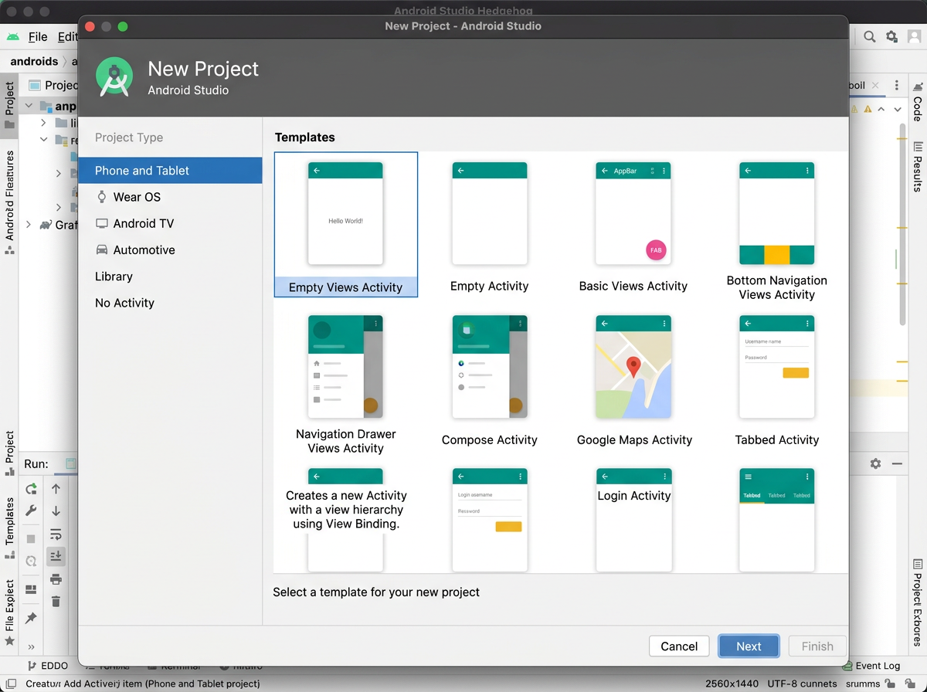The image size is (927, 692).
Task: Click the Next button
Action: (x=749, y=646)
